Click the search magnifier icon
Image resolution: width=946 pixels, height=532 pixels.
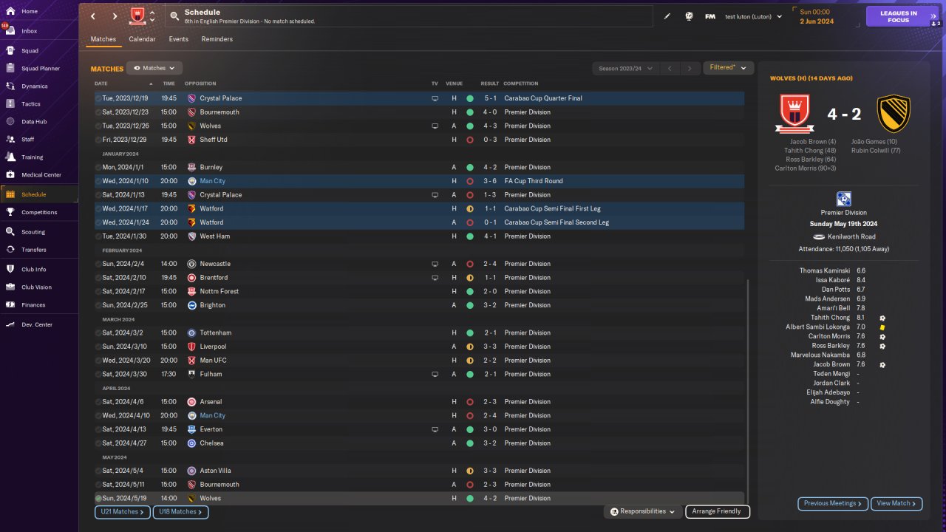(x=174, y=16)
